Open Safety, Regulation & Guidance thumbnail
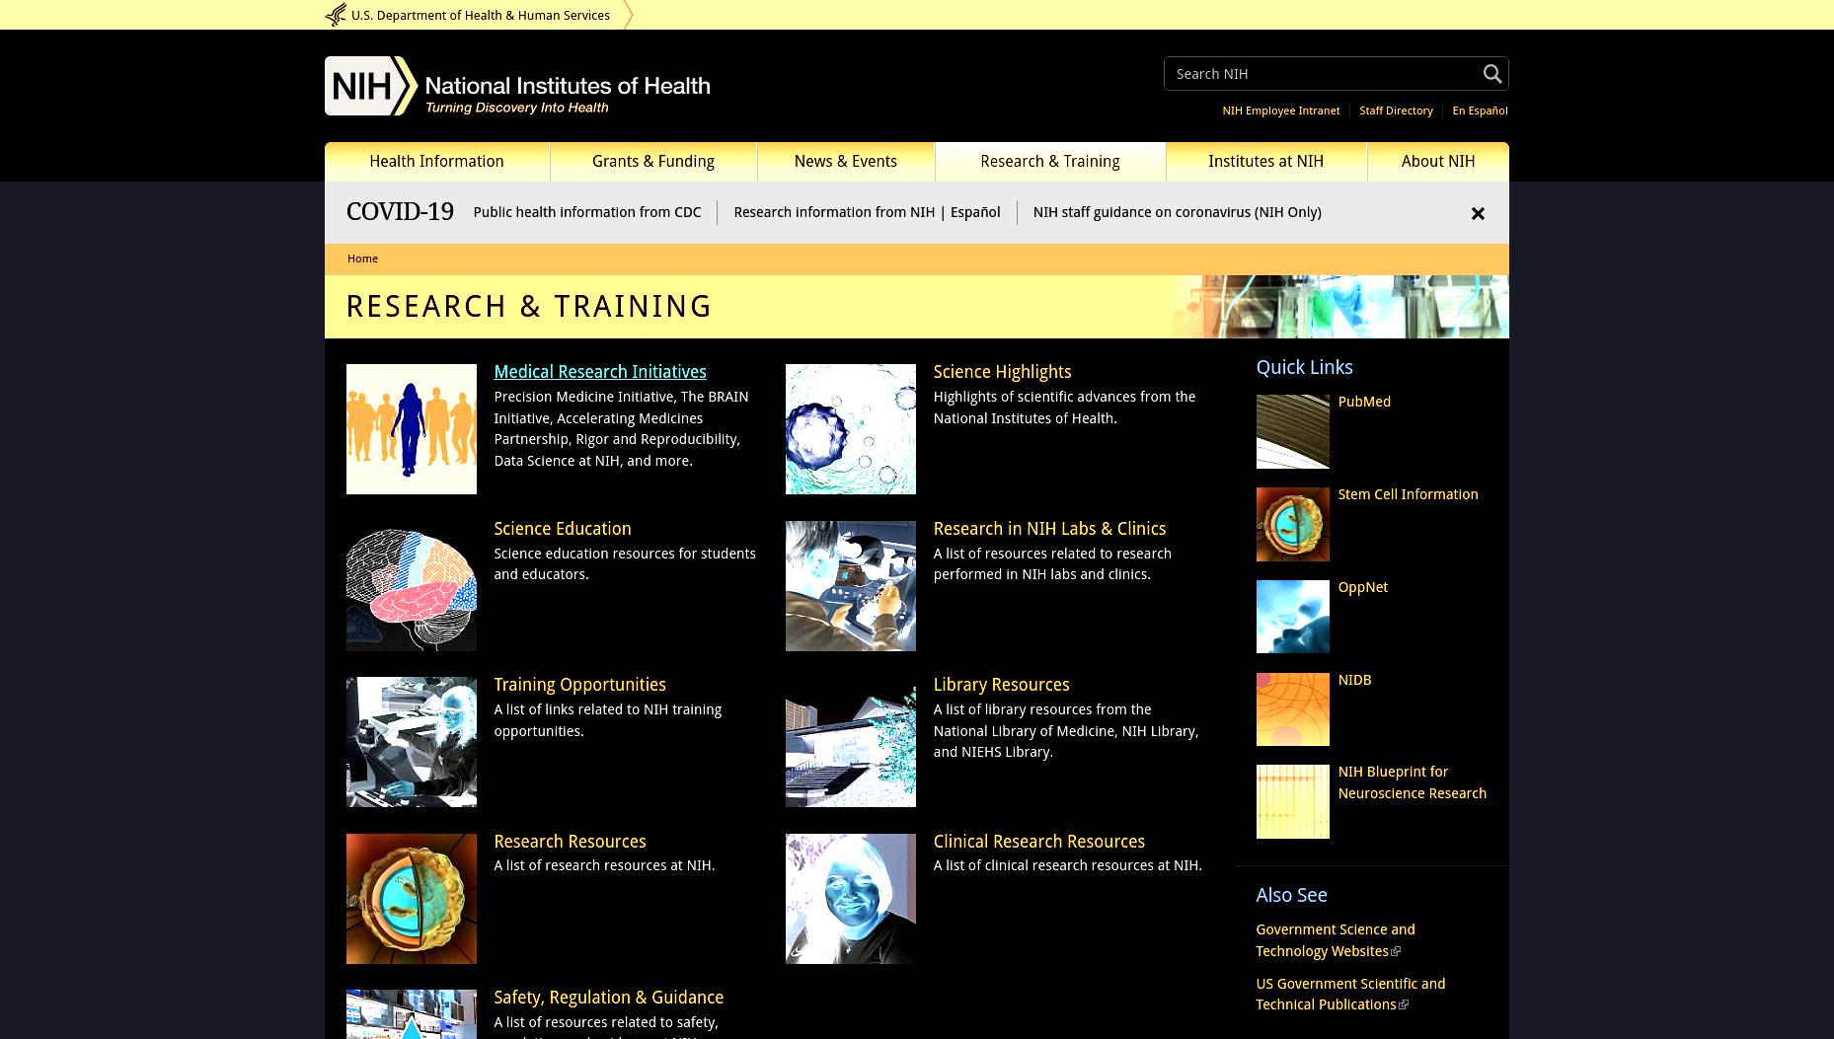This screenshot has height=1039, width=1834. click(411, 1014)
